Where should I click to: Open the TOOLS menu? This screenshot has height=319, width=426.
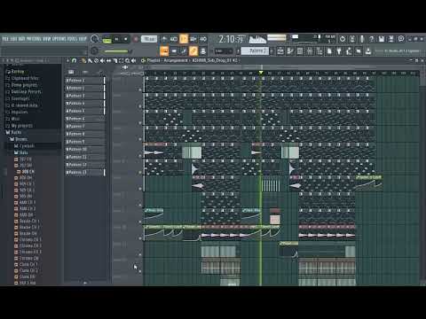coord(73,39)
